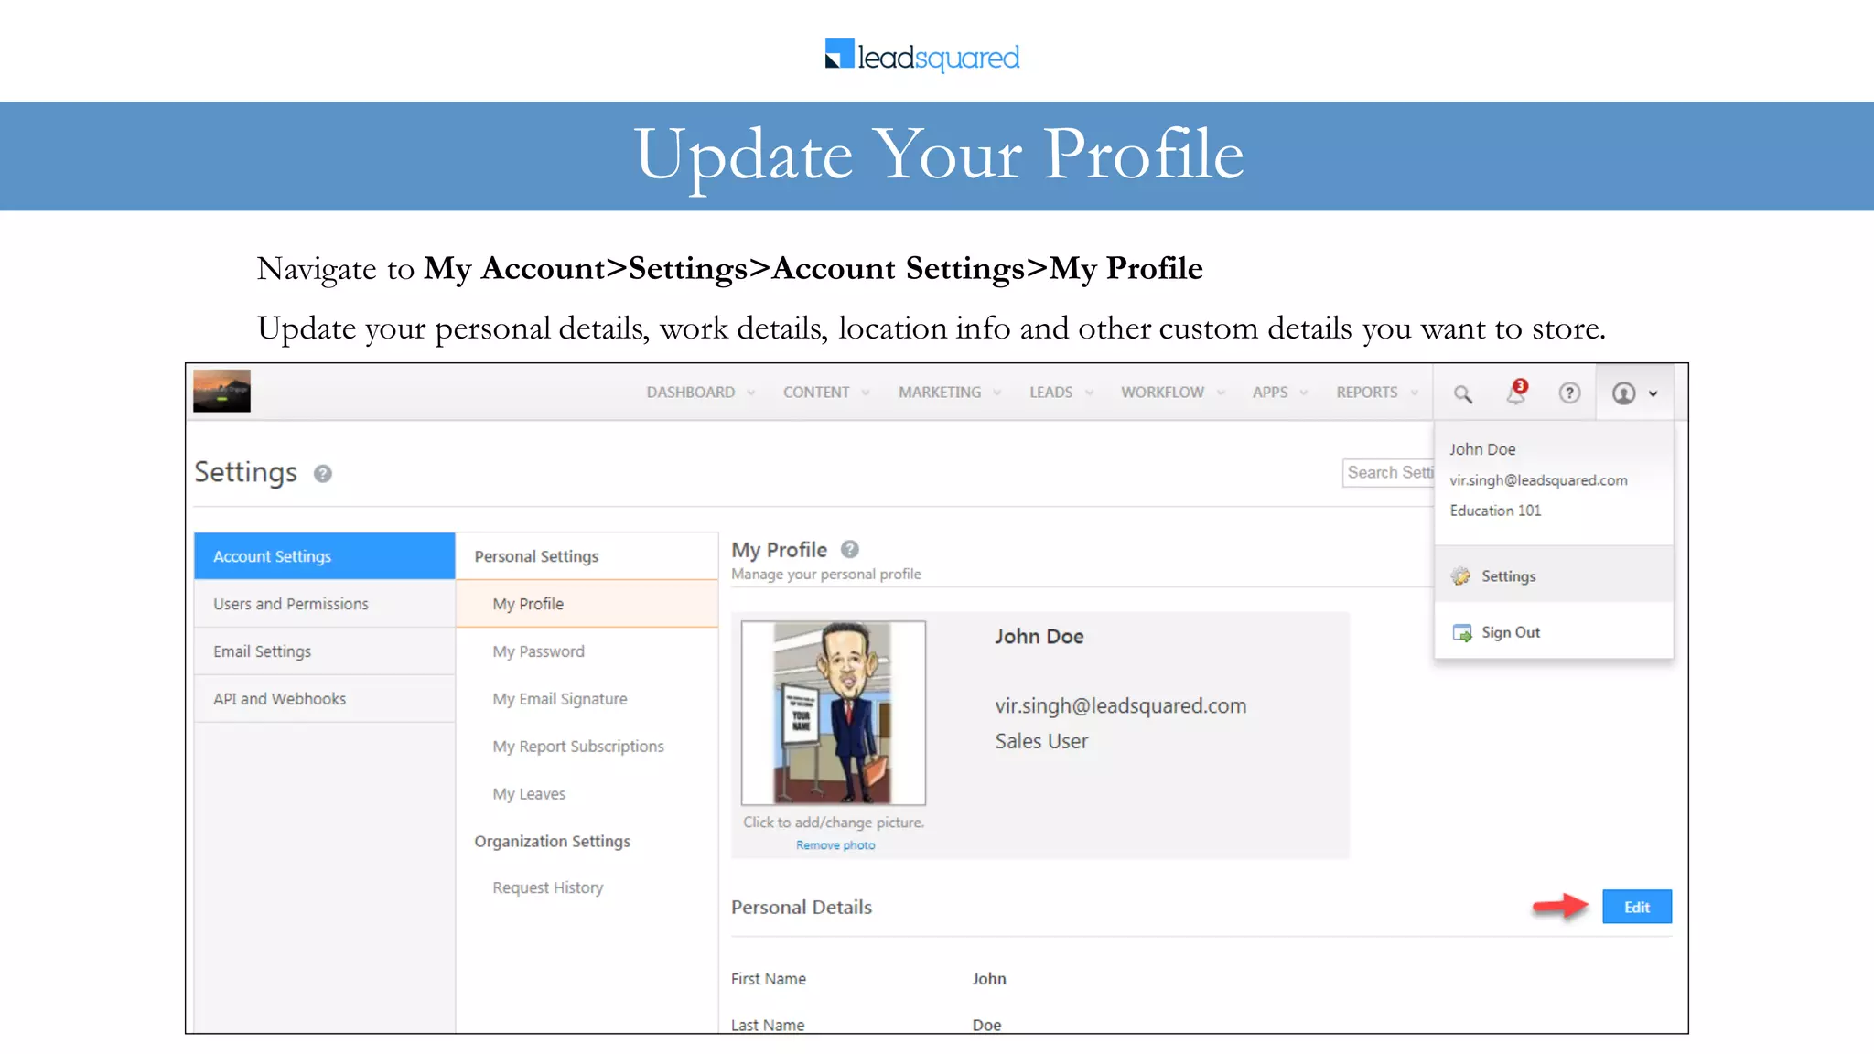Viewport: 1874px width, 1054px height.
Task: Click the Organization Settings heading
Action: click(552, 841)
